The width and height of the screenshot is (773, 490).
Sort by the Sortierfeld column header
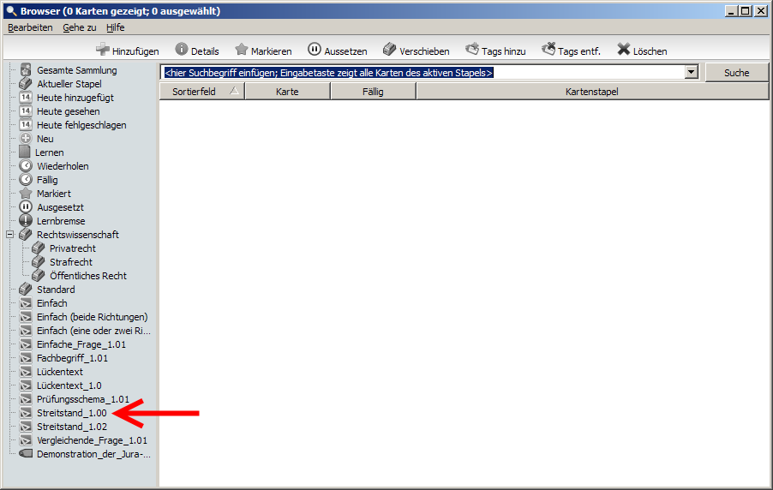[201, 92]
